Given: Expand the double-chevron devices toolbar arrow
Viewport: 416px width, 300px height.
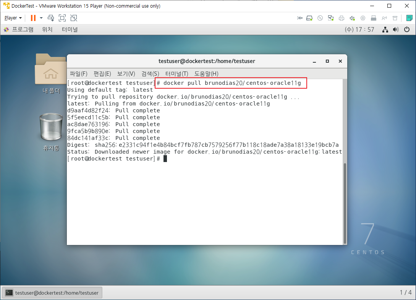Looking at the screenshot, I should click(299, 18).
